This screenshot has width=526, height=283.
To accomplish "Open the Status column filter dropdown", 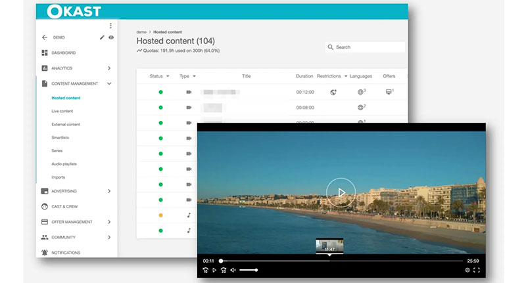I will 168,76.
